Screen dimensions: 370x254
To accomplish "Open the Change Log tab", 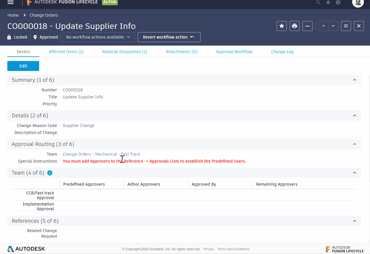I will pos(282,52).
